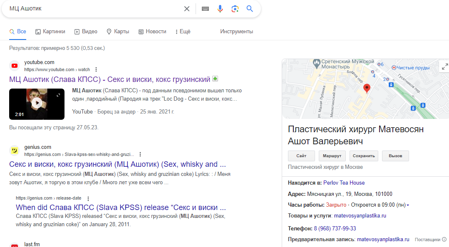The width and height of the screenshot is (449, 247).
Task: Open the three-dot menu next to the YouTube URL
Action: click(96, 69)
